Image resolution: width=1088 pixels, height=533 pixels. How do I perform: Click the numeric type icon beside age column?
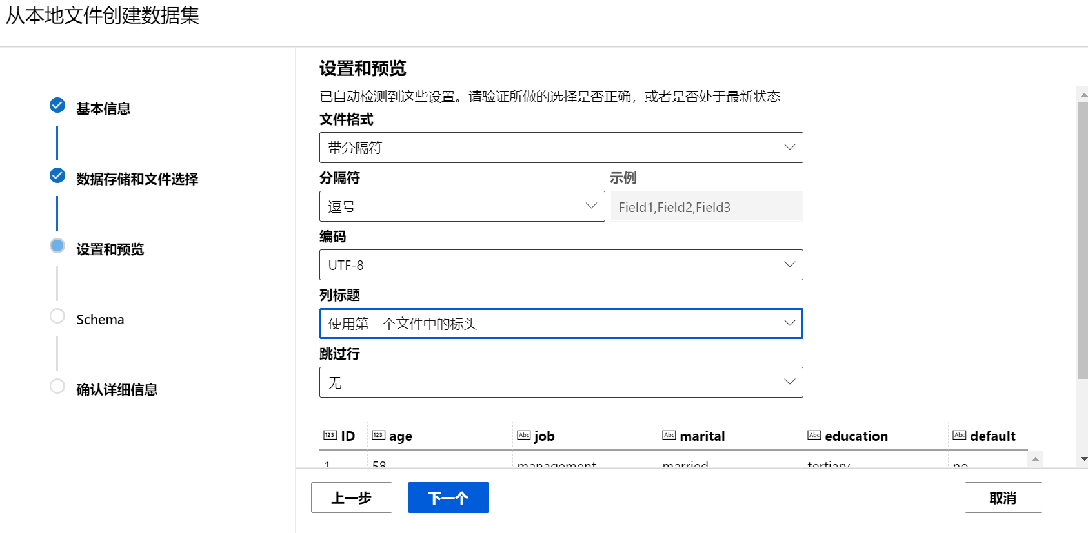tap(378, 435)
